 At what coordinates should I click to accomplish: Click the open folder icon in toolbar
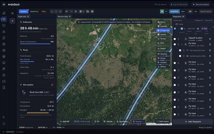[88, 11]
